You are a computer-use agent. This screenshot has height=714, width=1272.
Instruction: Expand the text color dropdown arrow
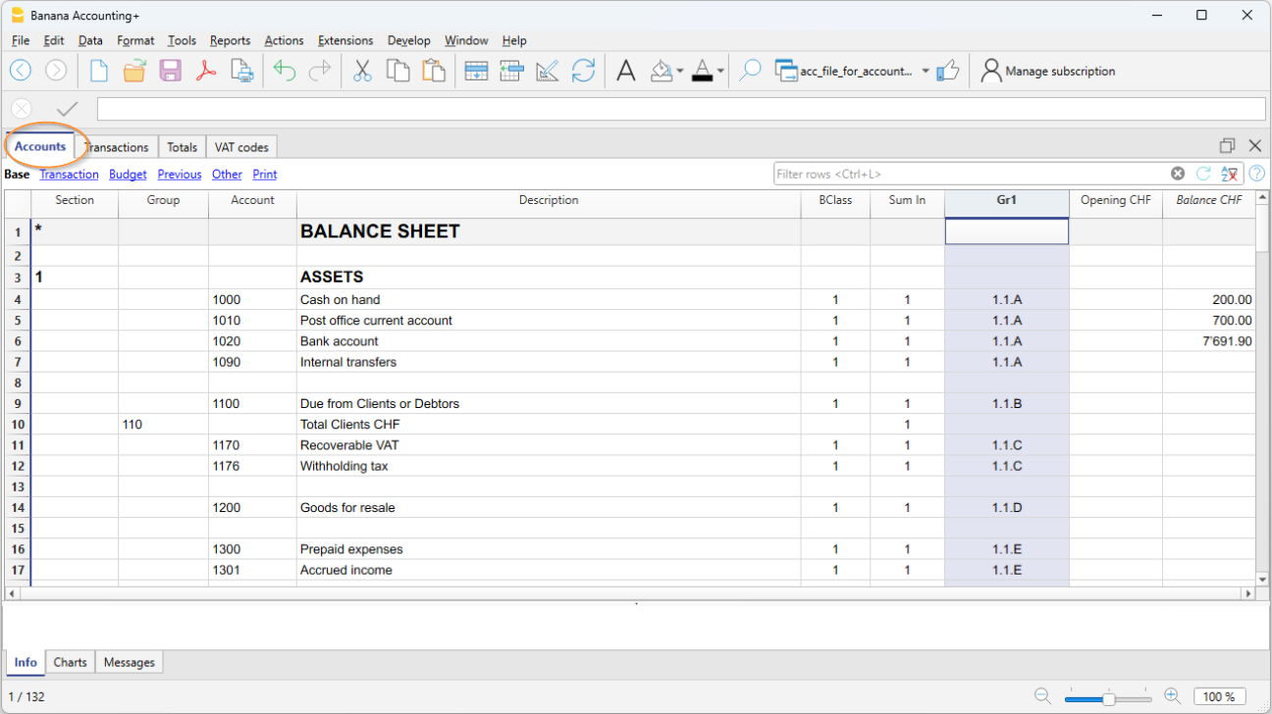pos(721,71)
